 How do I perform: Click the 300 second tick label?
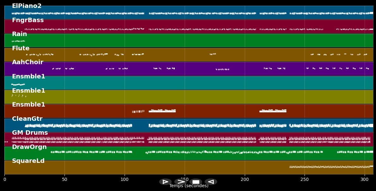point(365,179)
